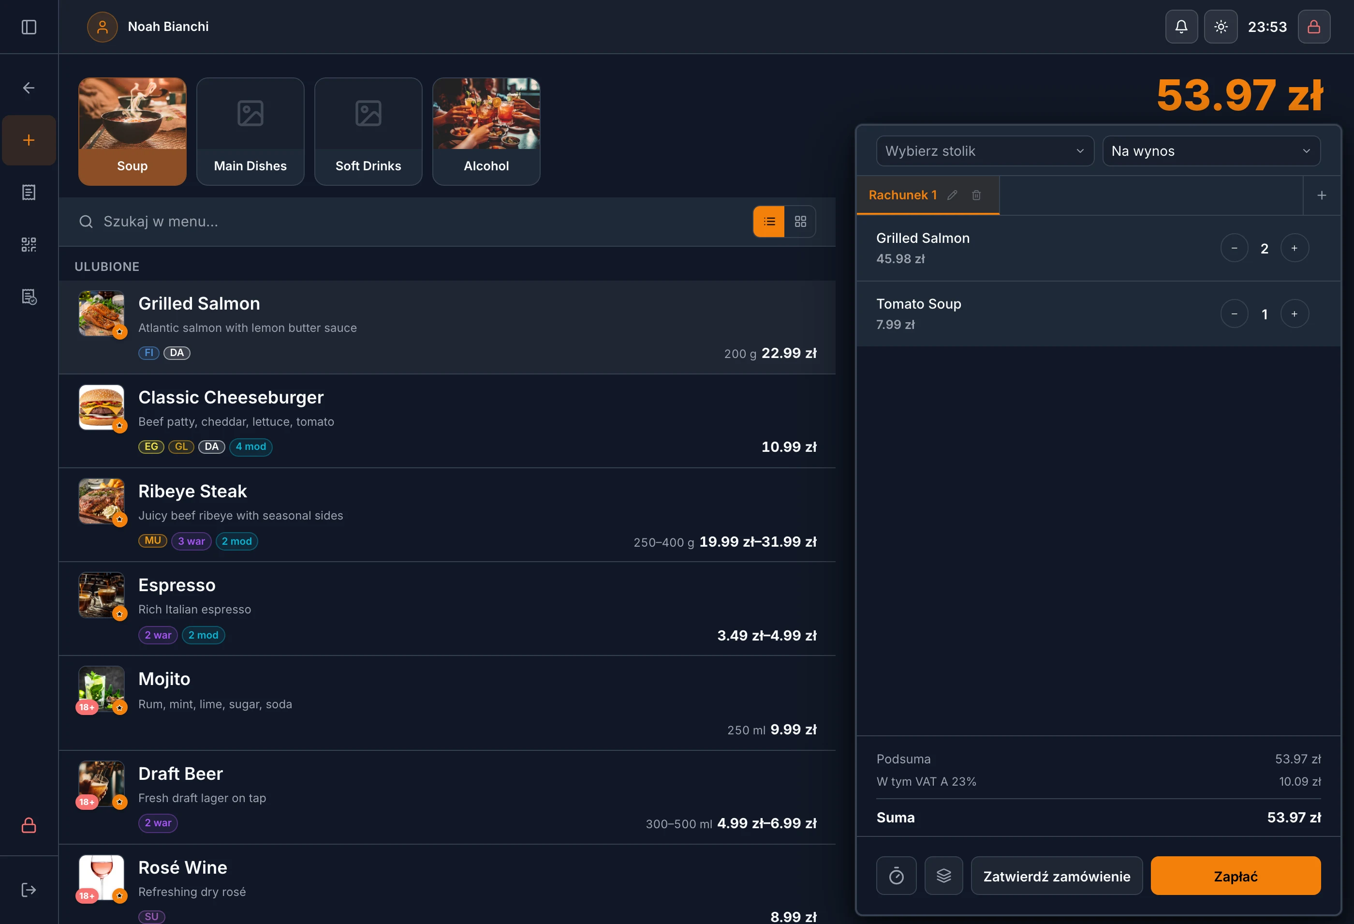Expand the Wybierz stolik dropdown
This screenshot has height=924, width=1354.
[985, 151]
